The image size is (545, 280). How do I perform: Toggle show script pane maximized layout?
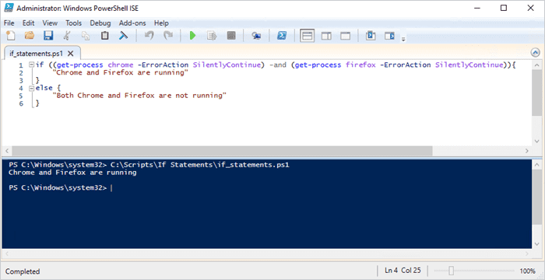point(345,36)
